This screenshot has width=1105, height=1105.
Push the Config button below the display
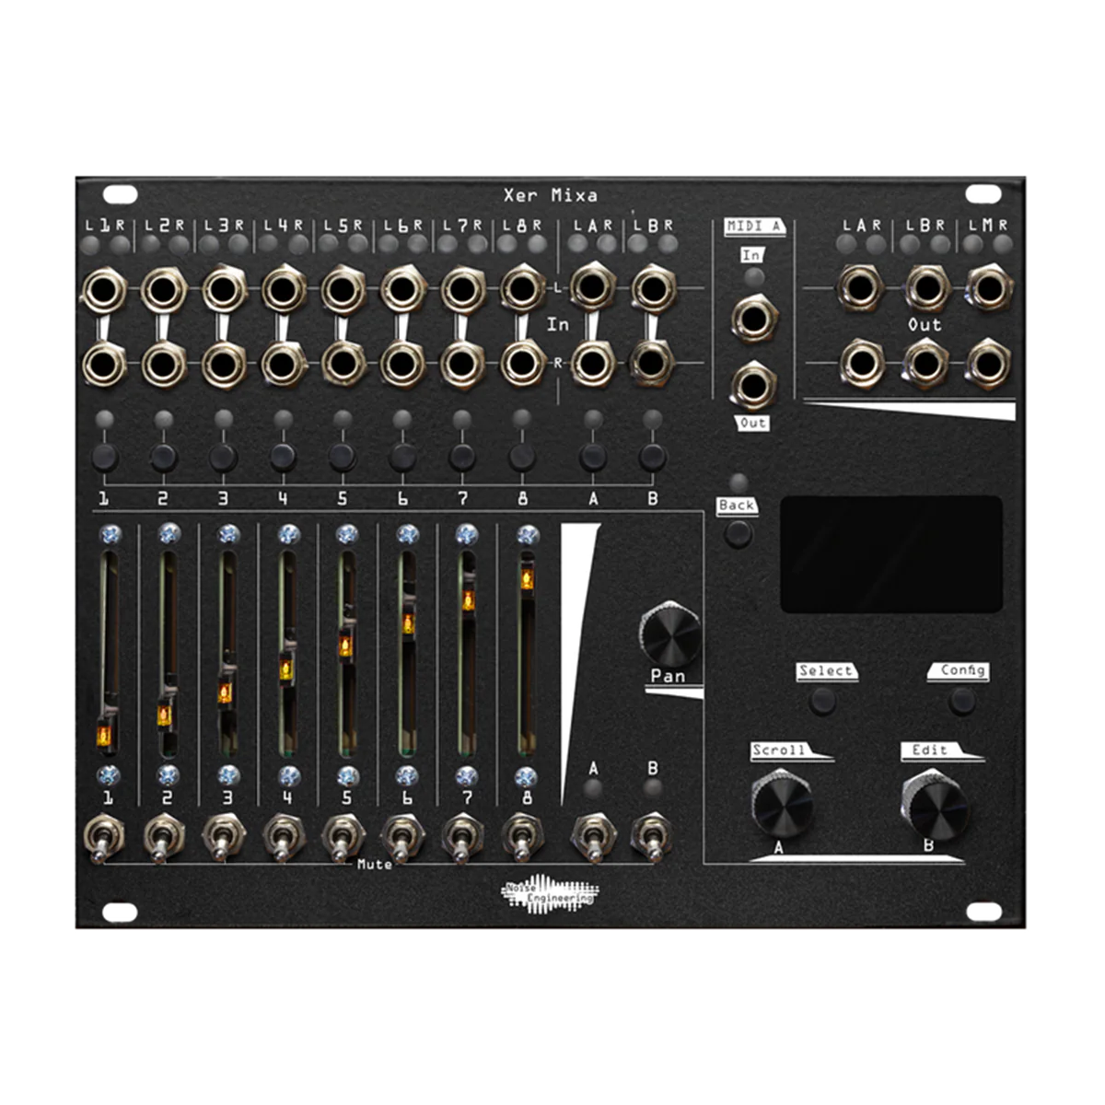pyautogui.click(x=961, y=701)
